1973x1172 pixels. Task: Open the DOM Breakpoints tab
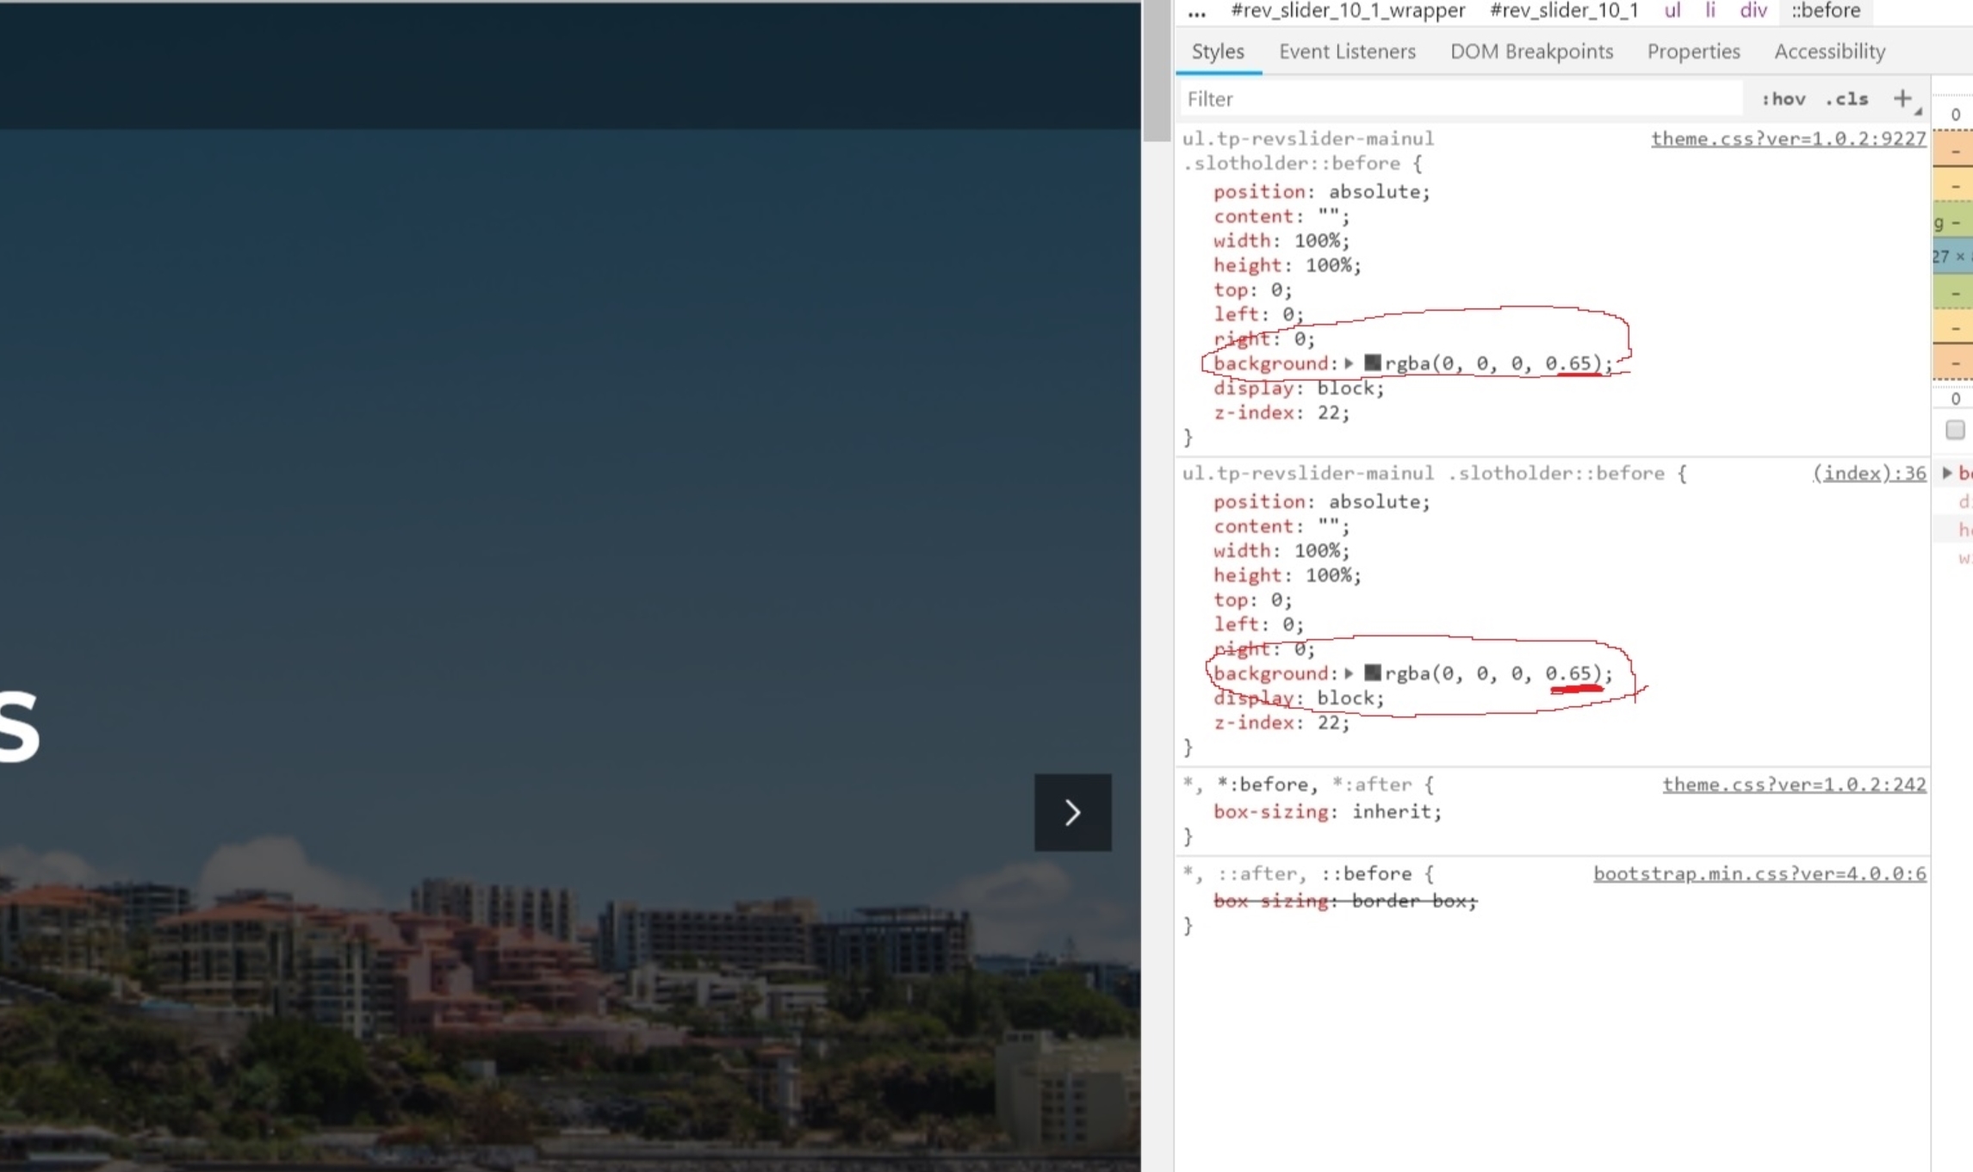tap(1531, 52)
